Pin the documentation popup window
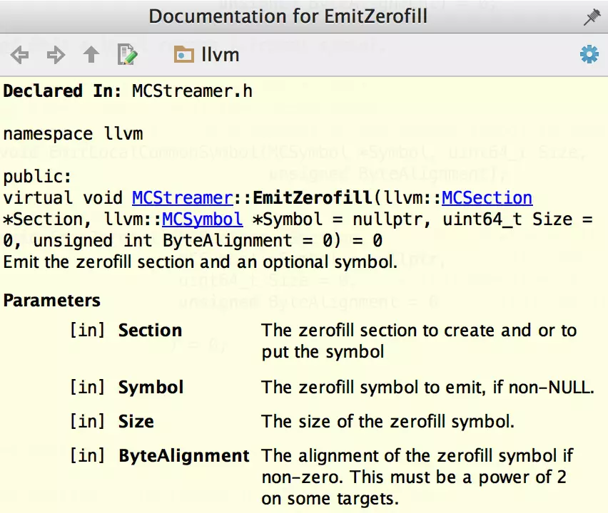The height and width of the screenshot is (513, 608). [592, 17]
